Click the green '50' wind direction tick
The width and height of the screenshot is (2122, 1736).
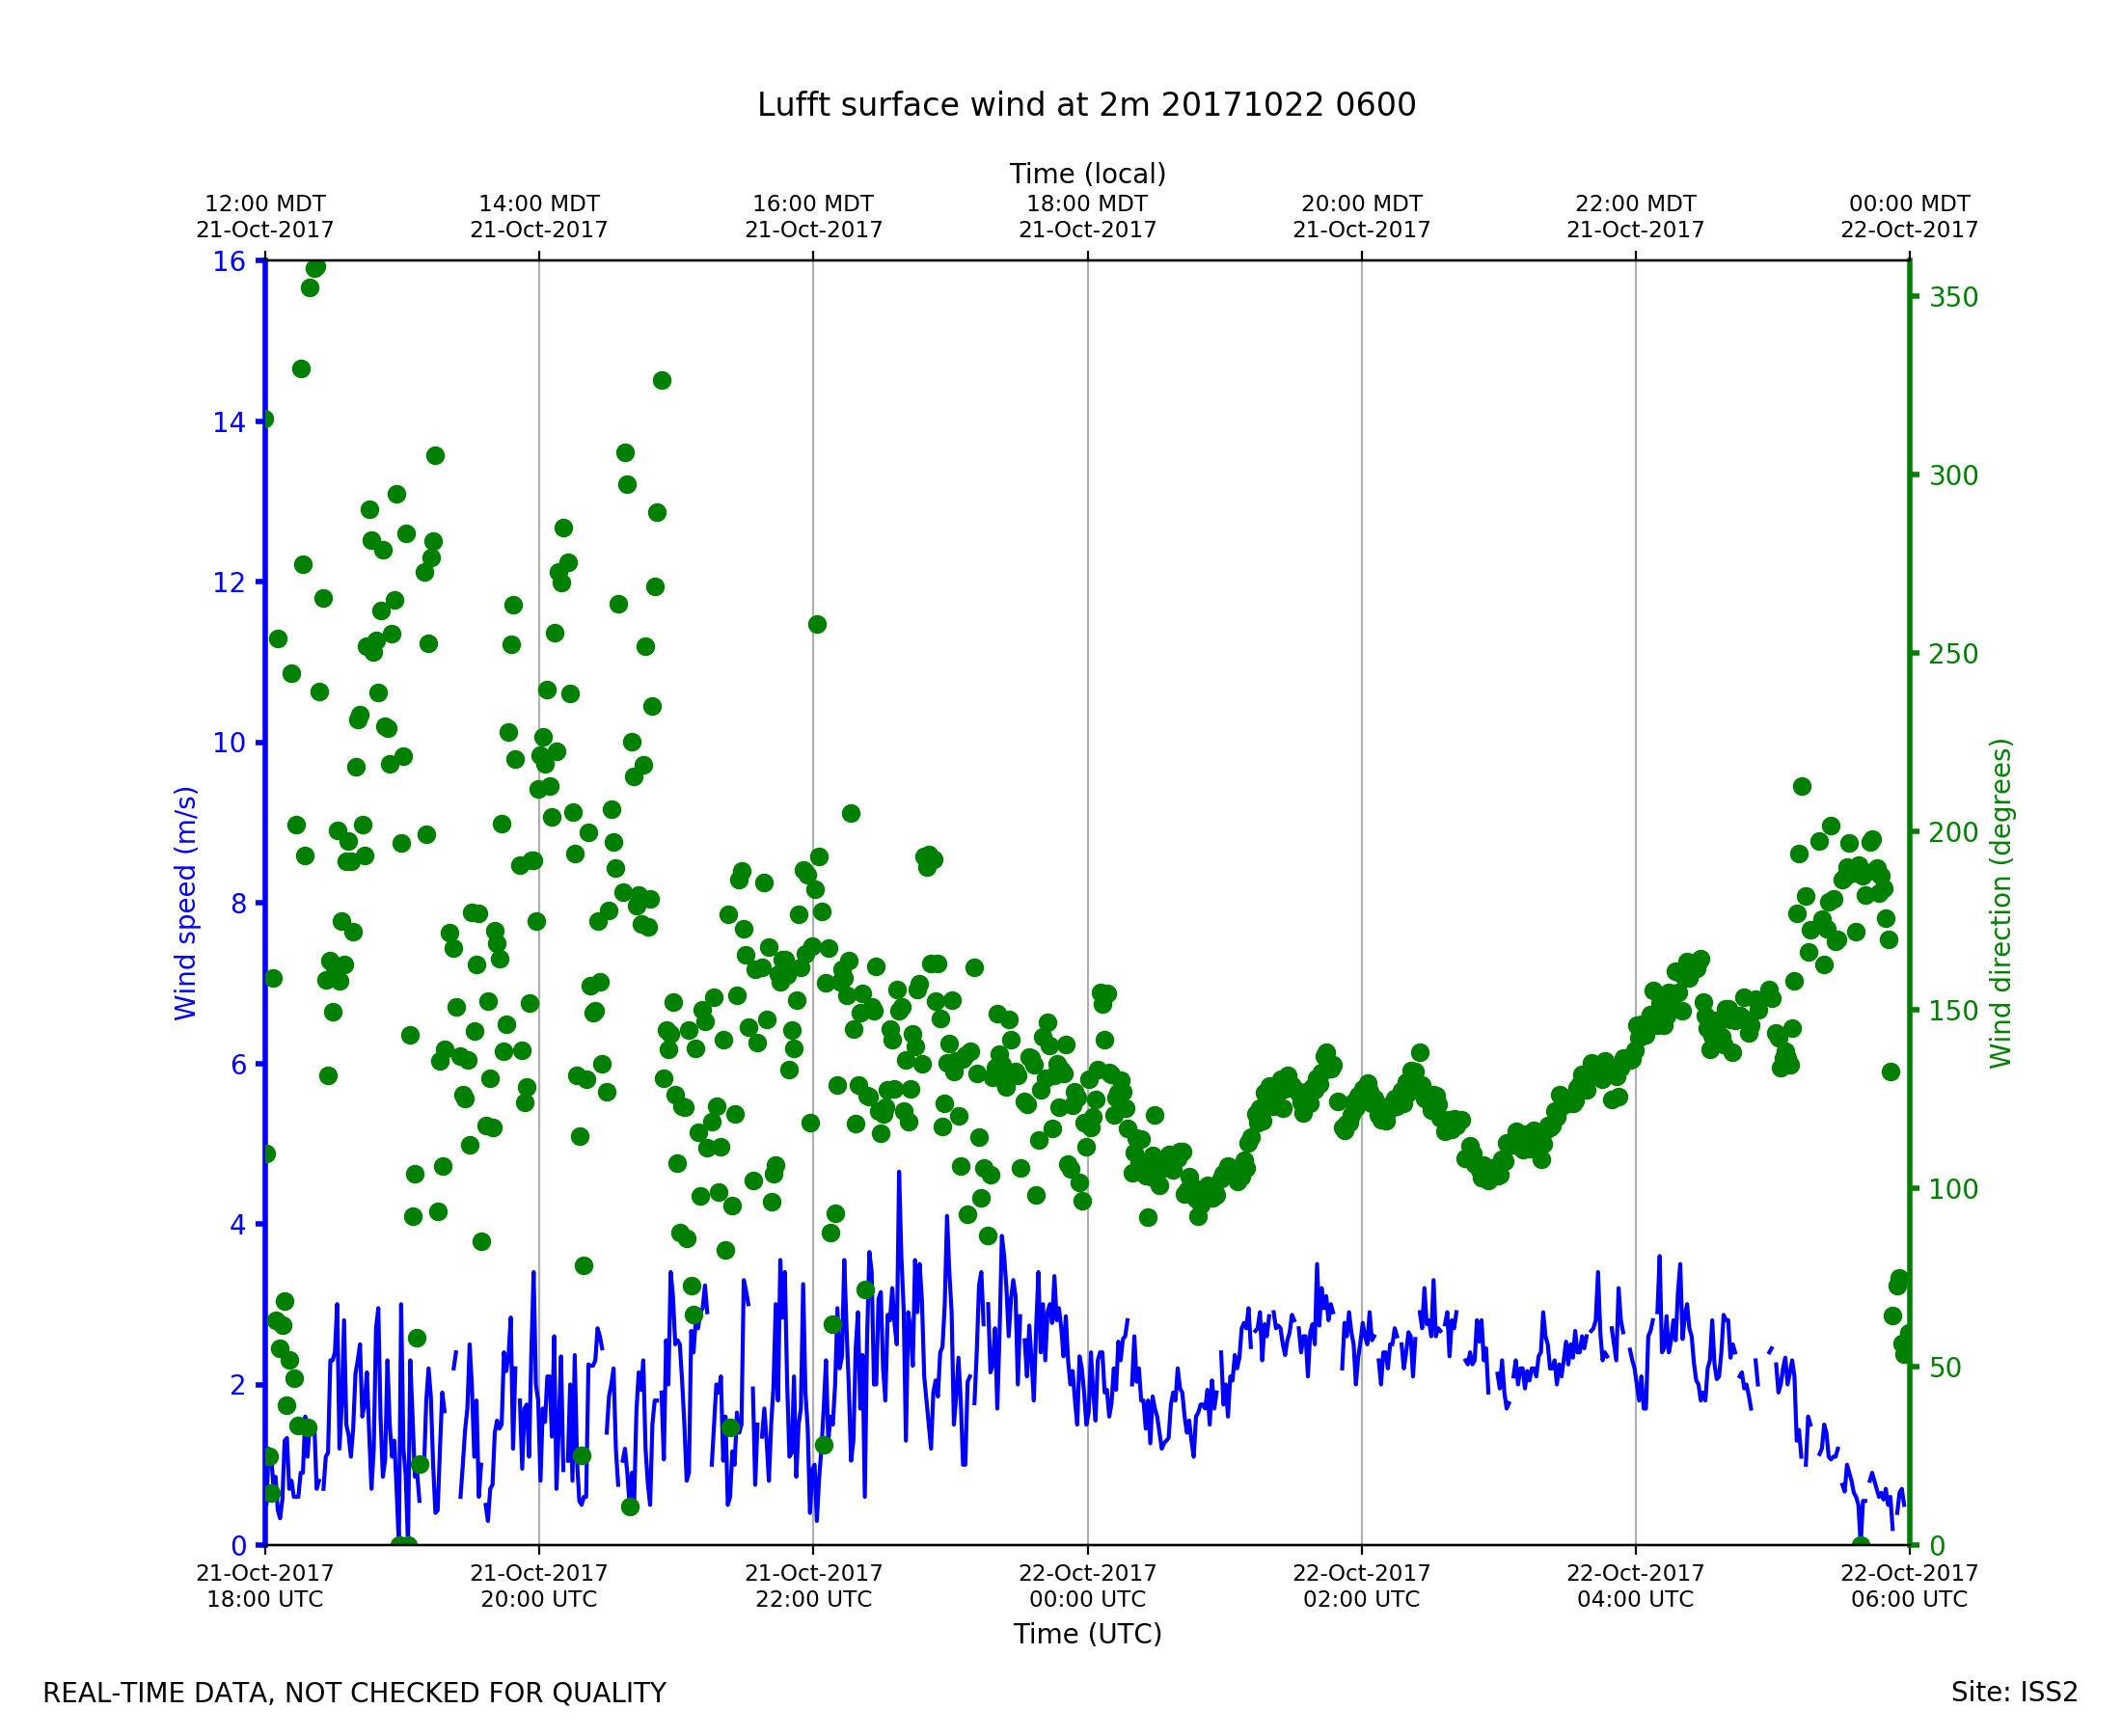[x=1945, y=1368]
